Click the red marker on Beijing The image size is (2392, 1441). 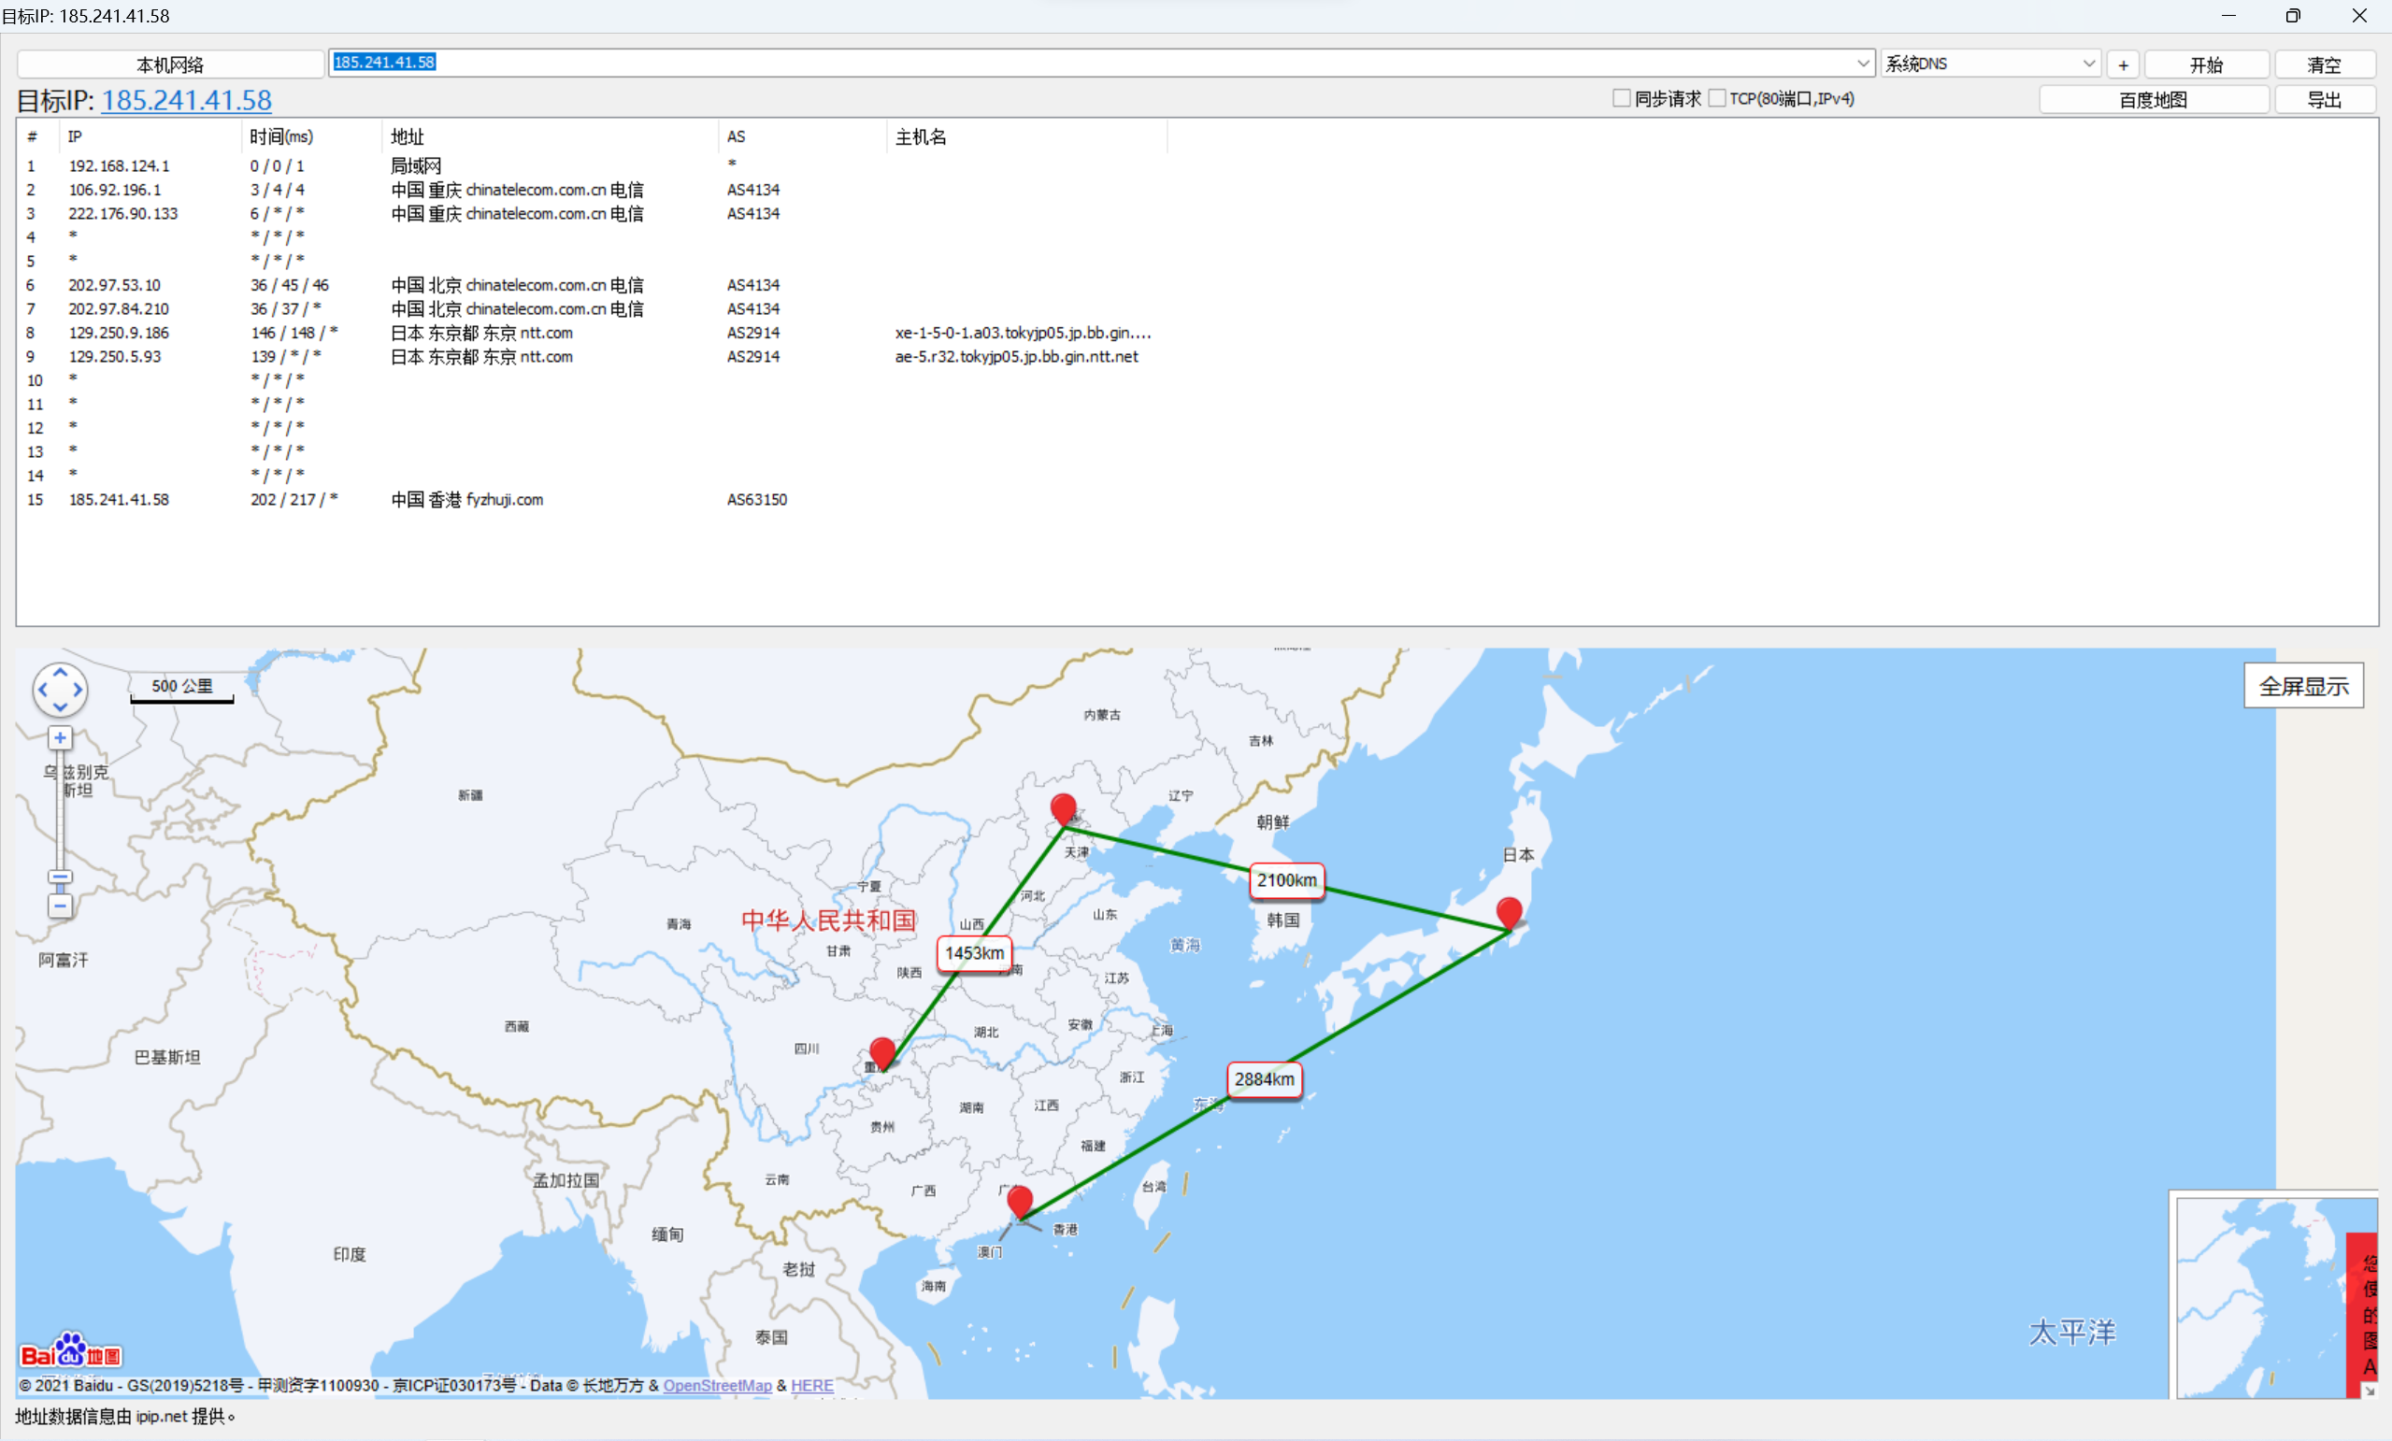point(1063,807)
